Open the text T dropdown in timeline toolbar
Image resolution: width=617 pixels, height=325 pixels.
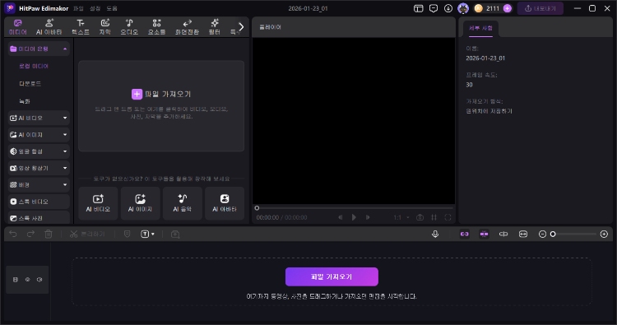point(147,234)
